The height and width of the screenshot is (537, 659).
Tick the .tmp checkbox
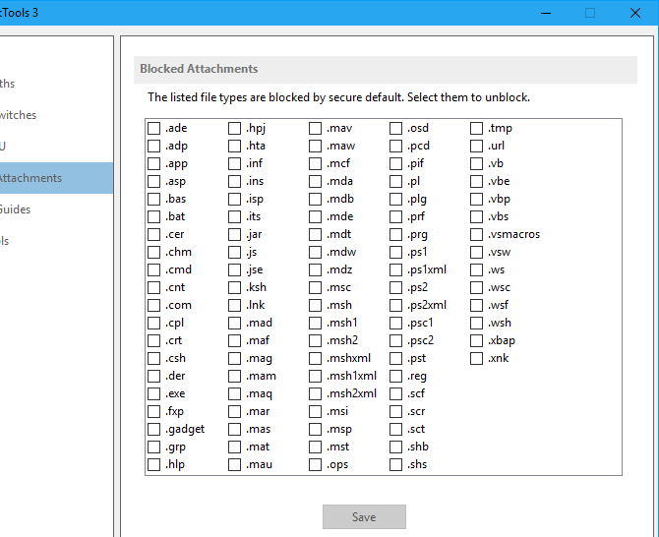click(x=477, y=128)
